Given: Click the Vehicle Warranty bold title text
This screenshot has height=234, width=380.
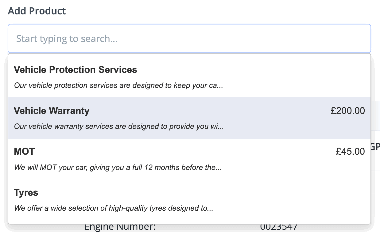Looking at the screenshot, I should pos(52,111).
